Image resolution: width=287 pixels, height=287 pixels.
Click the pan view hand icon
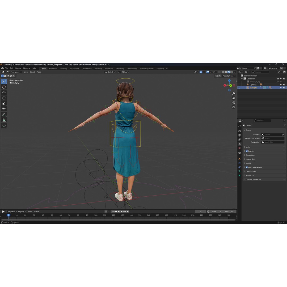click(x=234, y=98)
